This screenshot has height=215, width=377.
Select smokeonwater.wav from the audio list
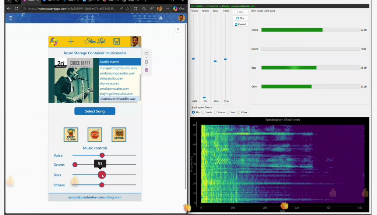click(114, 89)
